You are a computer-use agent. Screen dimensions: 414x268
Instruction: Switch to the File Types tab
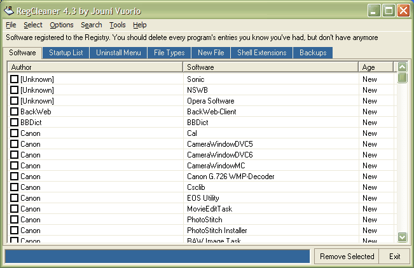tap(169, 53)
